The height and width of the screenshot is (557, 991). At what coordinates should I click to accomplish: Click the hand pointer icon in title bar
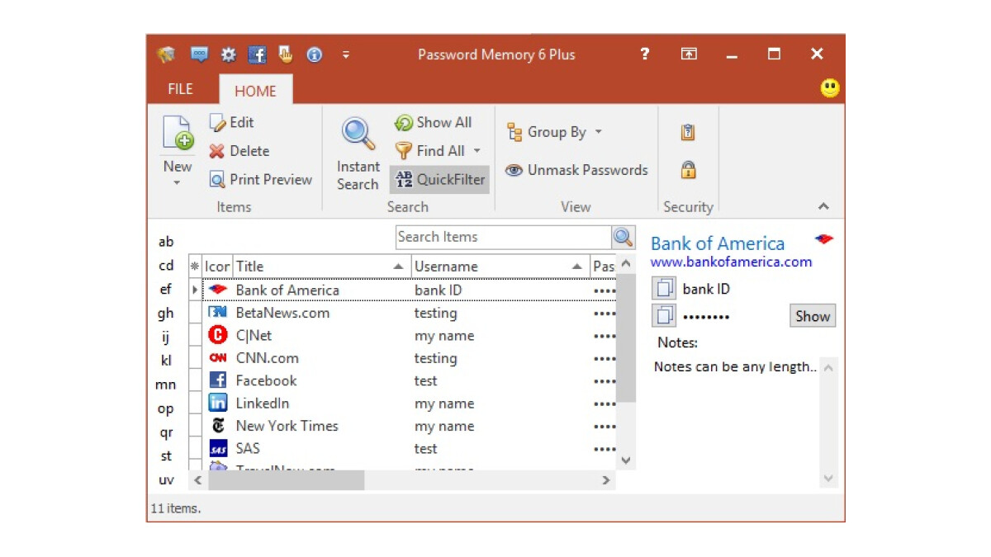286,54
